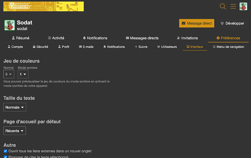Open the default homepage Récents dropdown
Screen dimensions: 251x158
15,130
